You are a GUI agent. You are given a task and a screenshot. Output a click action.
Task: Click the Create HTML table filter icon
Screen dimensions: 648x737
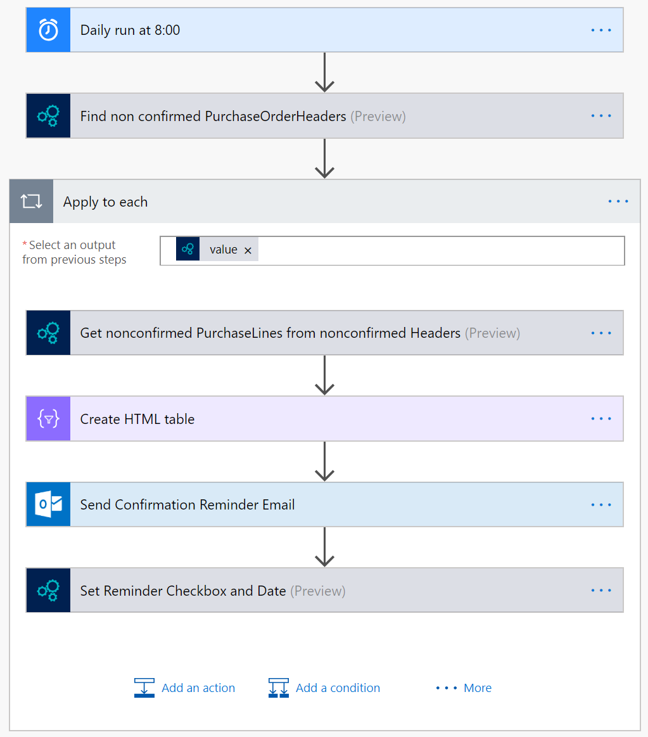click(48, 419)
